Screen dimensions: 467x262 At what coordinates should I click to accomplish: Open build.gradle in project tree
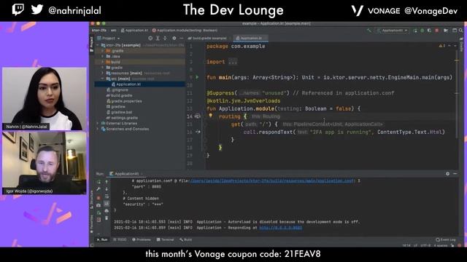(x=119, y=95)
